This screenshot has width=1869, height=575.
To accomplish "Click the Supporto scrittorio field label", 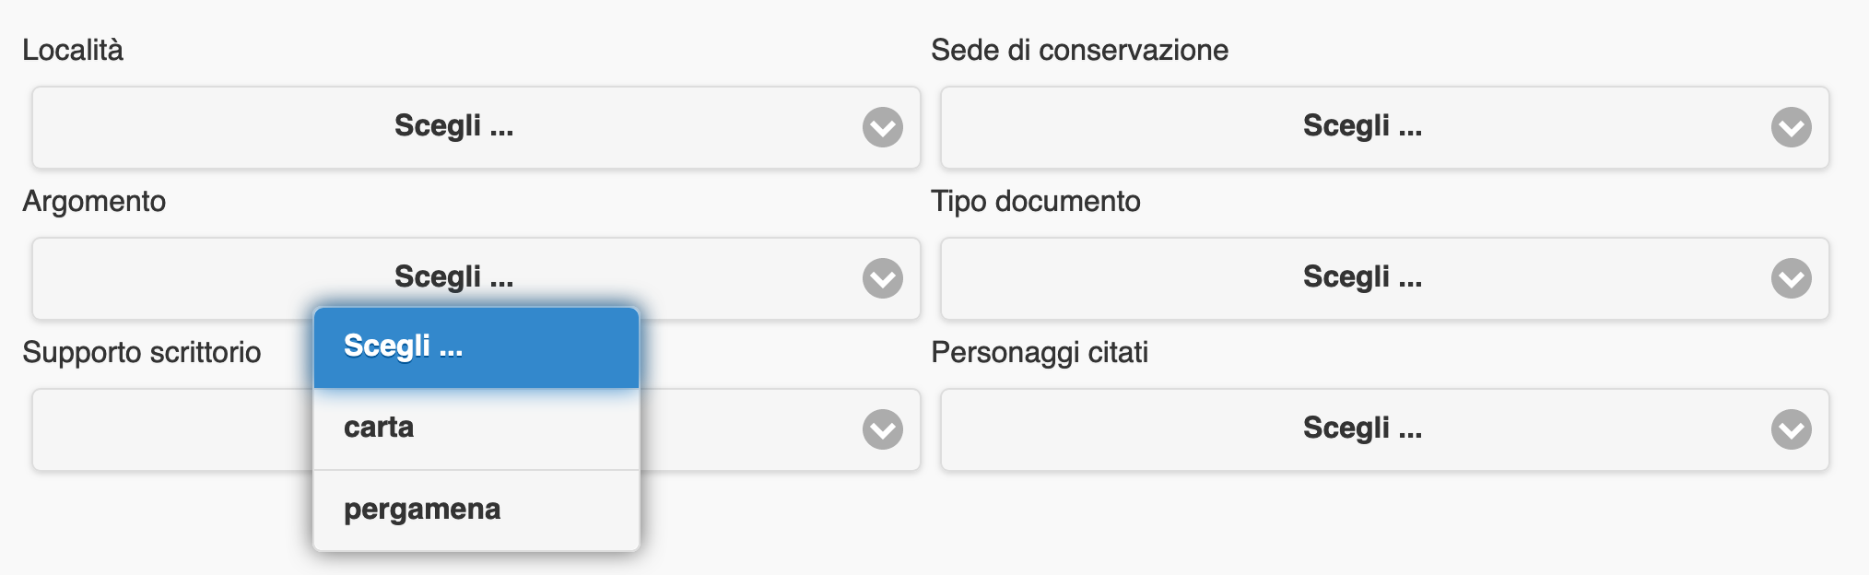I will click(x=142, y=353).
